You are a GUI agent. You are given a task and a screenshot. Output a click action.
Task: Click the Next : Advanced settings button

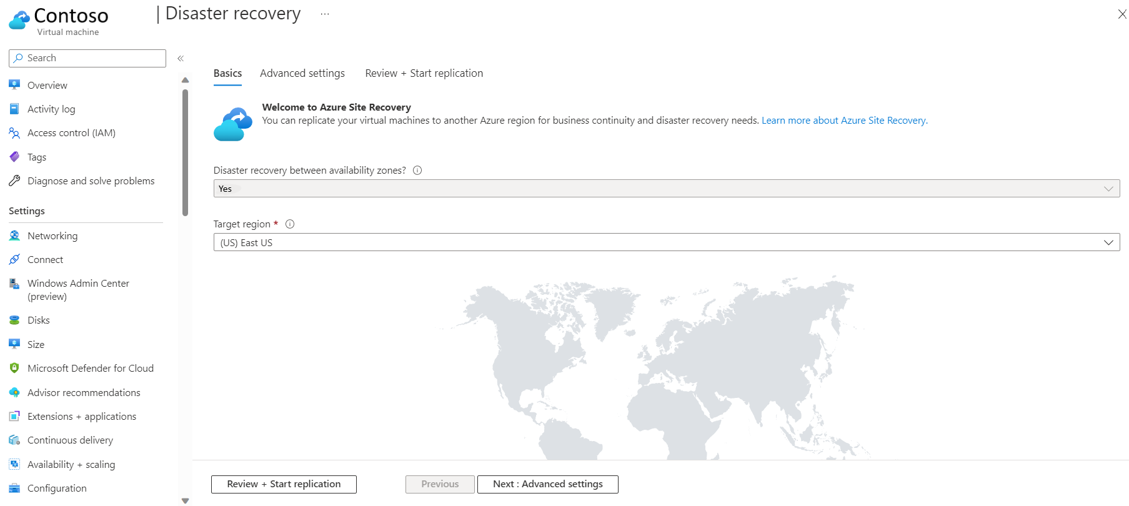coord(547,484)
